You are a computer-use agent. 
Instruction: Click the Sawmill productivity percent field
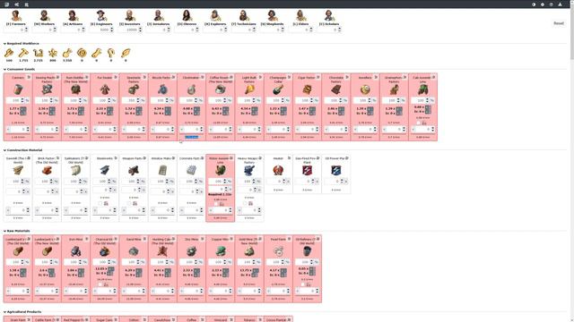click(13, 181)
